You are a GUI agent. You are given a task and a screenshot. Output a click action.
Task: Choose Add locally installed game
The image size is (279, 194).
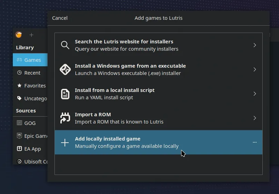[x=159, y=142]
